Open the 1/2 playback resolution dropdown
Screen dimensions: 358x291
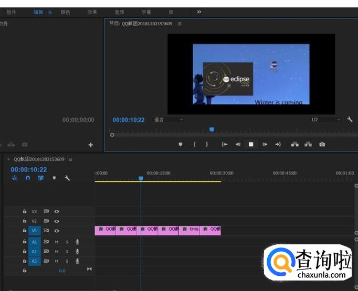[325, 120]
